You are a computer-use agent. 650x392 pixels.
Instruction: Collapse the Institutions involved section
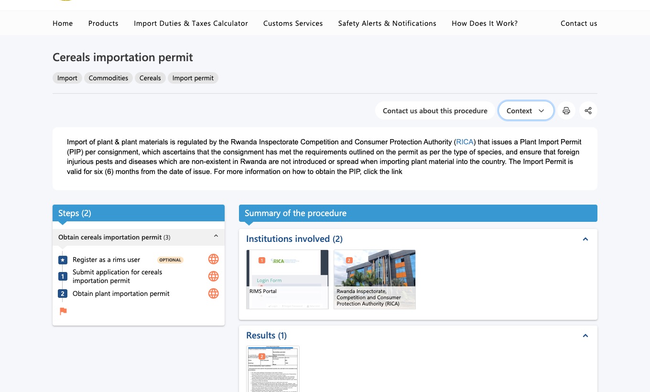coord(585,239)
